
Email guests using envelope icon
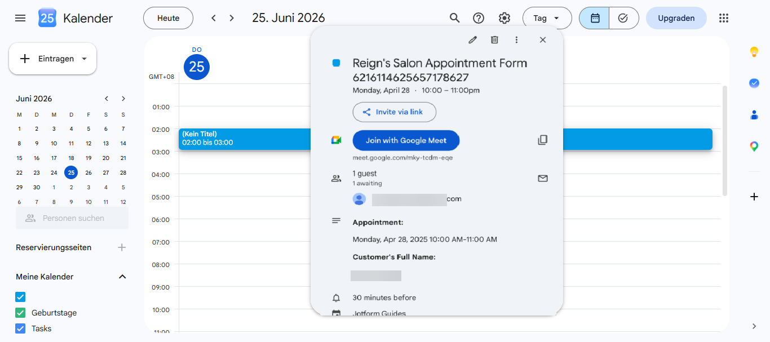542,178
